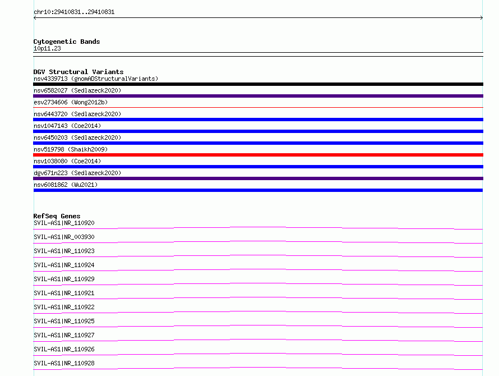Click the 10p11.23 band label

point(47,48)
